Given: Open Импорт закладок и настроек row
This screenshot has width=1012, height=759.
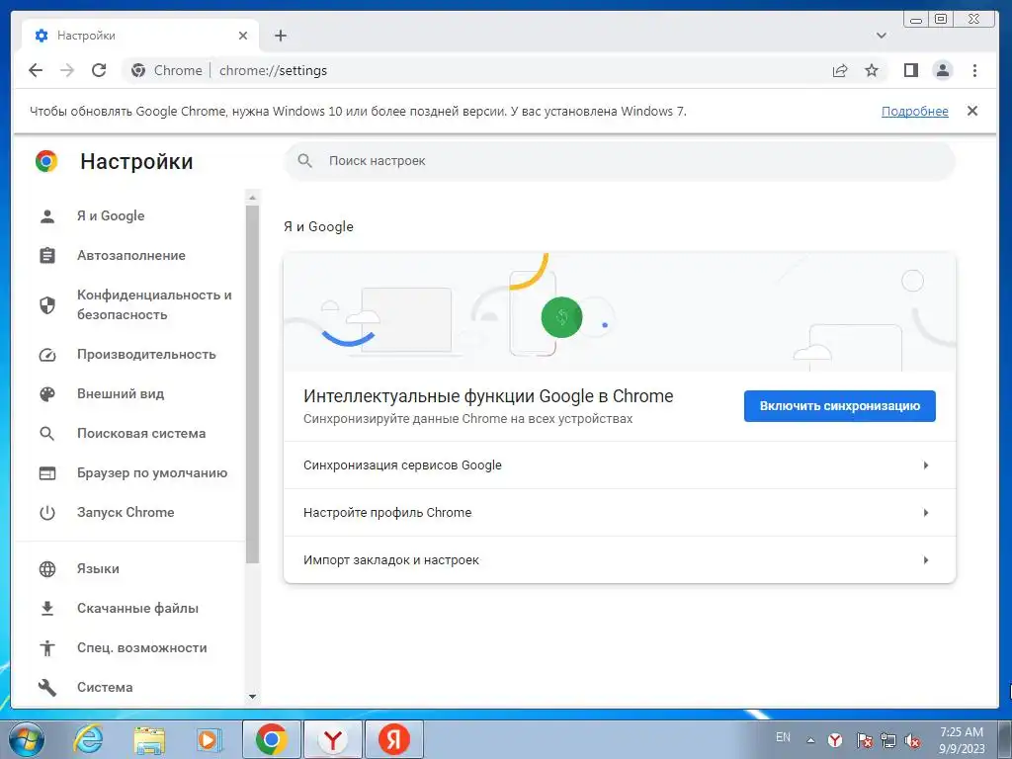Looking at the screenshot, I should click(x=620, y=559).
